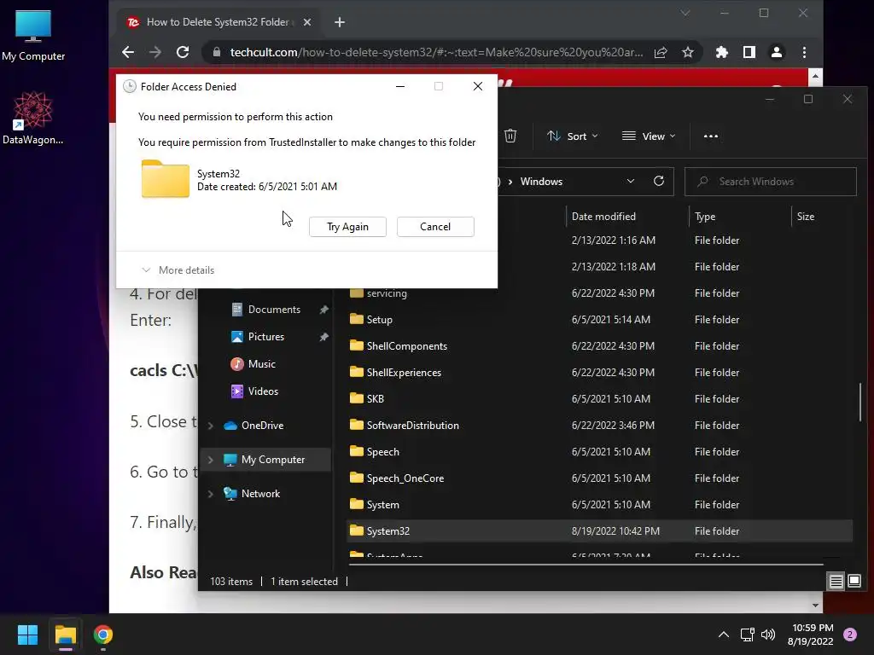Unpin Pictures using its pin icon
This screenshot has height=655, width=874.
click(x=323, y=337)
